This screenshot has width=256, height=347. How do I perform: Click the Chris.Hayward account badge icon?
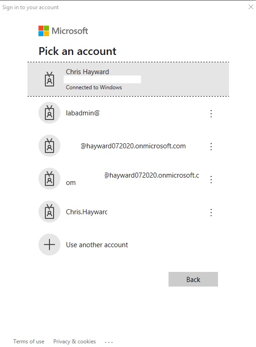(49, 211)
